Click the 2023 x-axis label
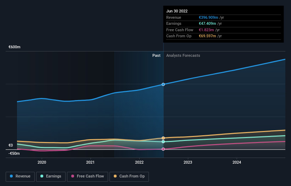291x186 pixels. 188,162
